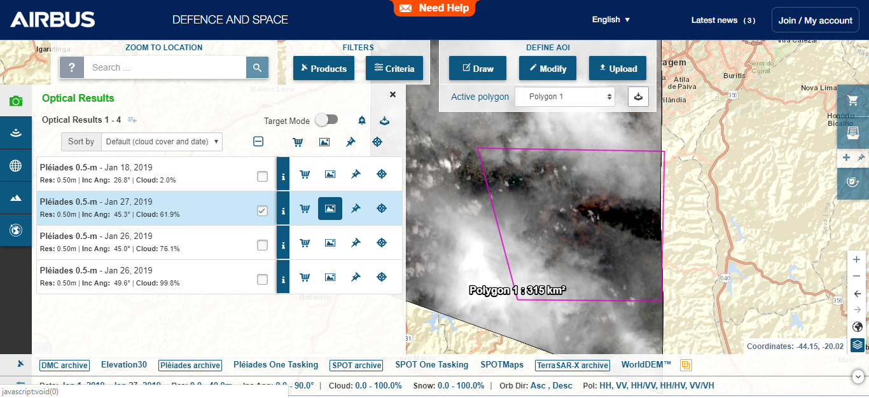Click the Airbus logo

pyautogui.click(x=53, y=20)
